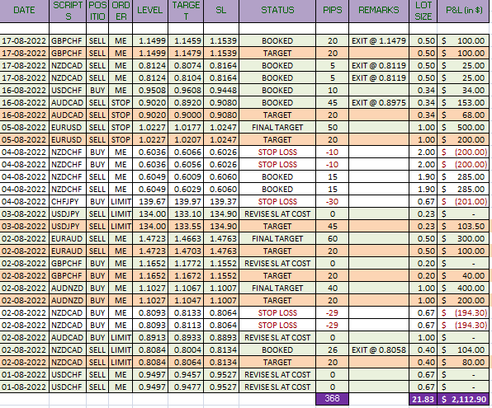Select the SL cell 0.9448
This screenshot has height=408, width=492.
[x=221, y=91]
